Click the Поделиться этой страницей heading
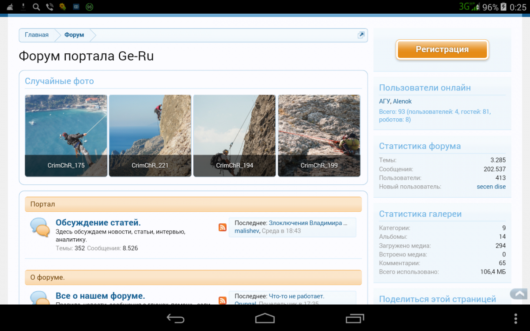The width and height of the screenshot is (530, 331). coord(437,299)
